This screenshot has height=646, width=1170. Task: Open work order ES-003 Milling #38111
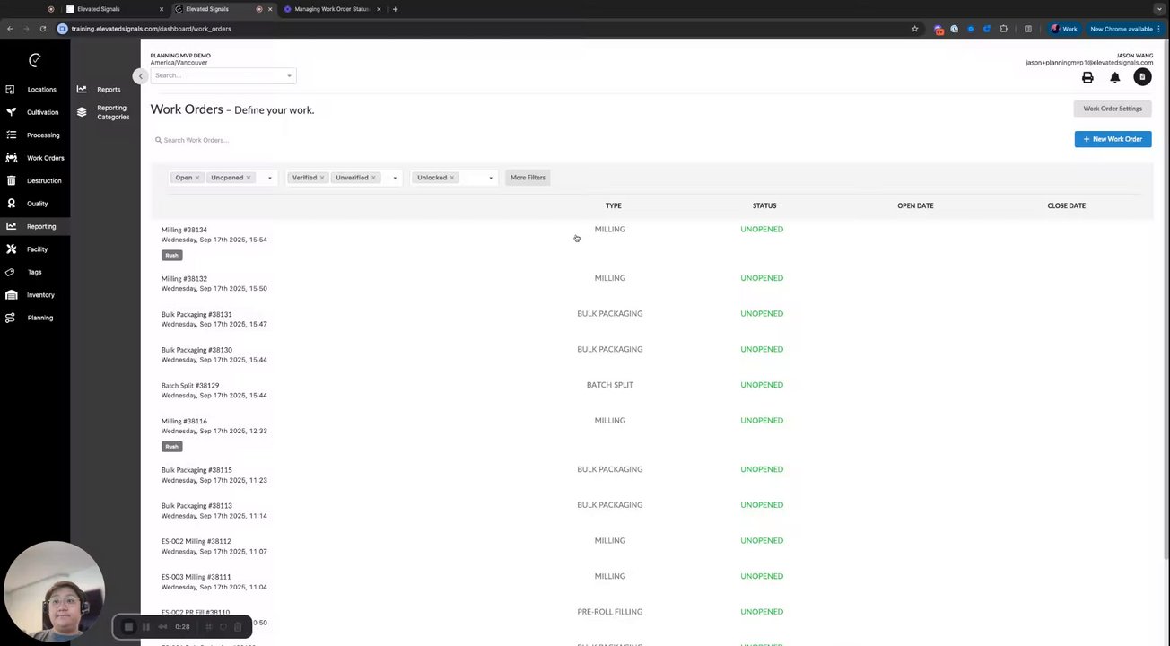(x=196, y=577)
